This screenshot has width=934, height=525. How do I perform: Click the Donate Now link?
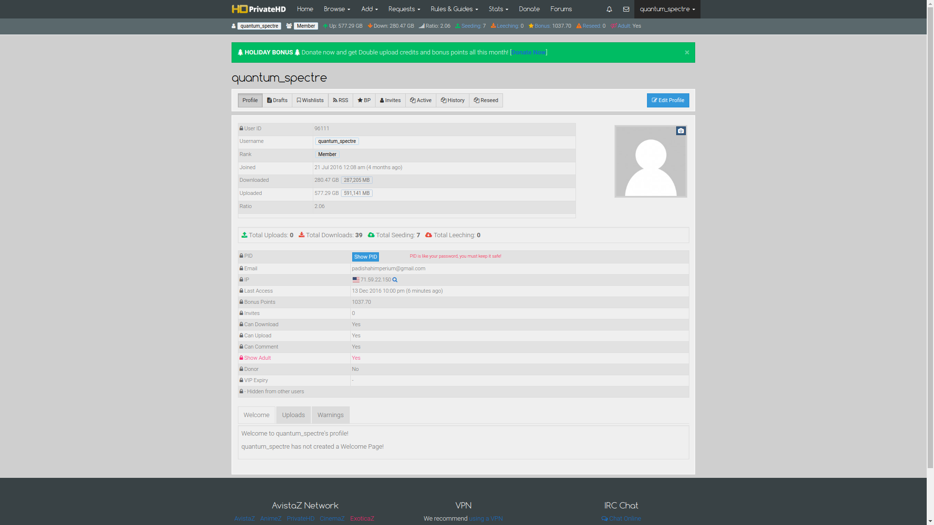click(528, 52)
